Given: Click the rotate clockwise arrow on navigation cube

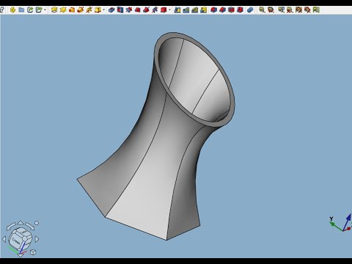Looking at the screenshot, I should [29, 226].
